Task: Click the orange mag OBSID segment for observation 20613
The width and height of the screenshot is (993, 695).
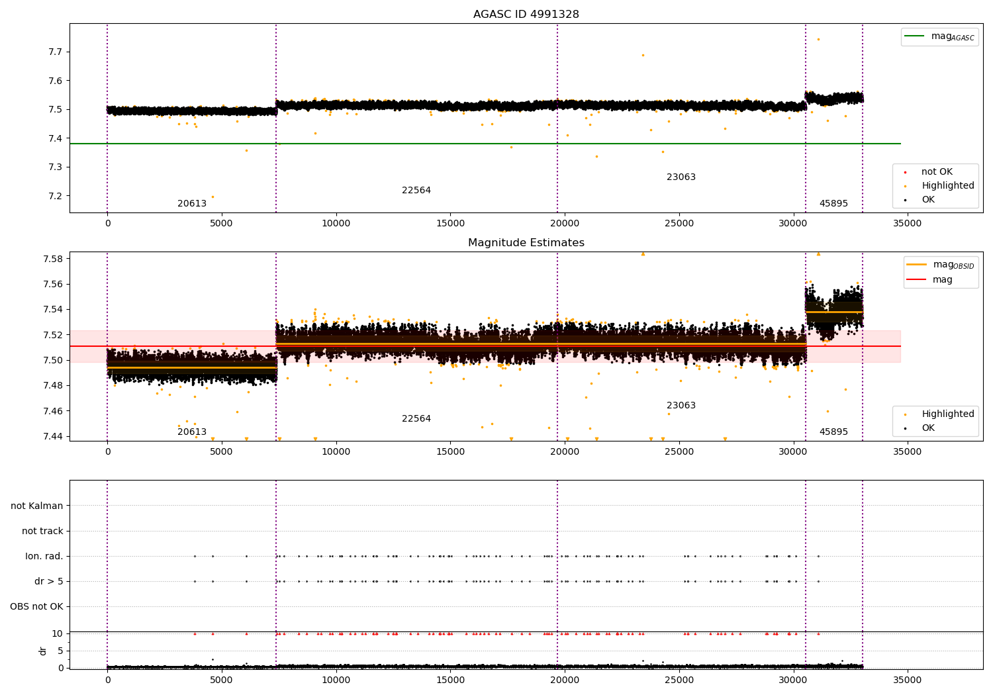Action: tap(191, 367)
